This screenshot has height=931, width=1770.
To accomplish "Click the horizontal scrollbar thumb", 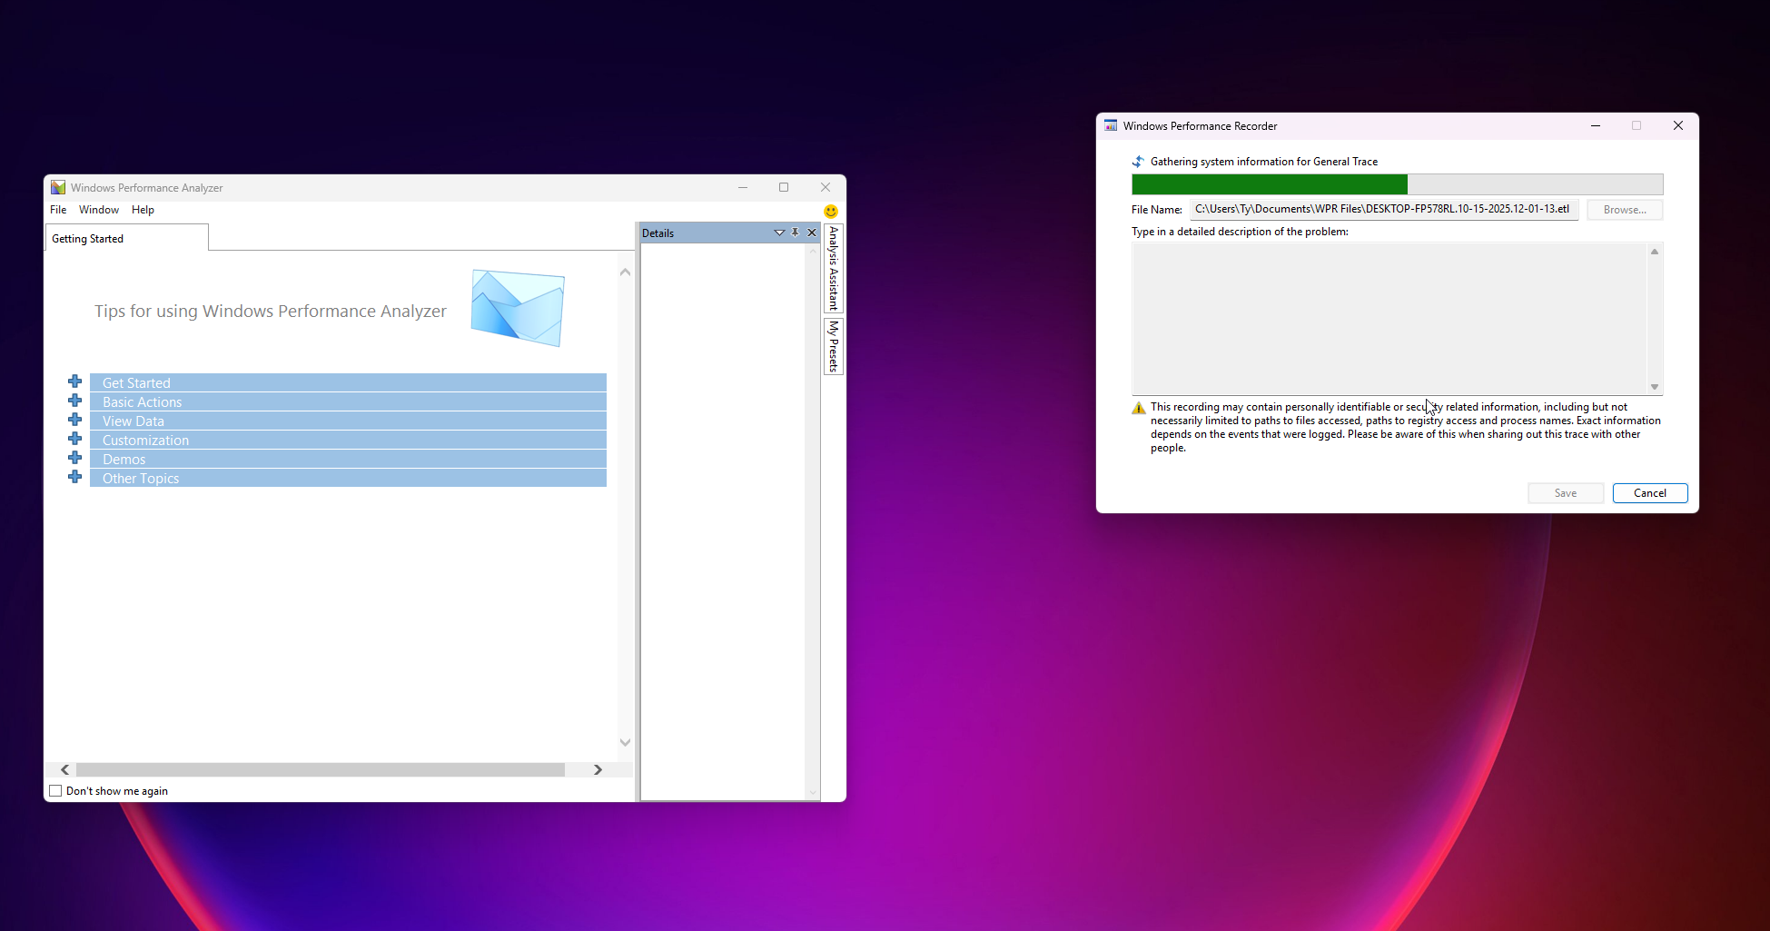I will [x=321, y=769].
